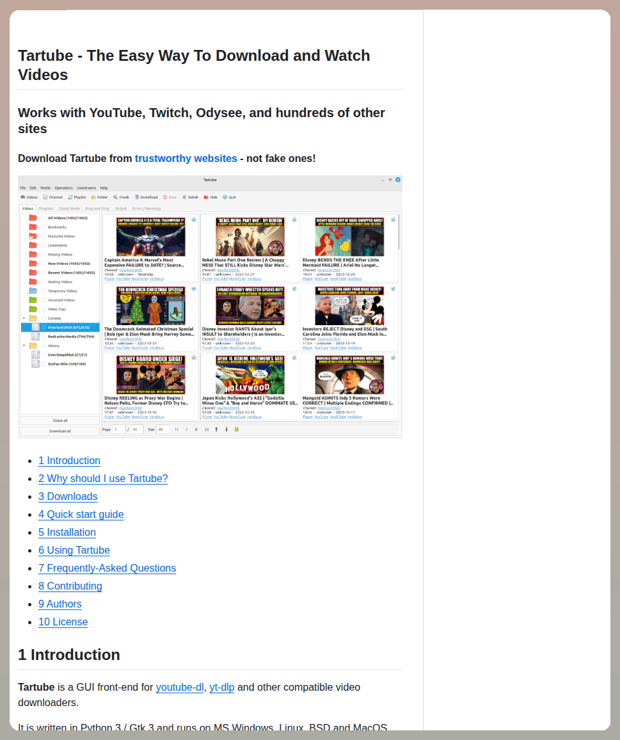
Task: Follow the yt-dlp link in the introduction
Action: click(x=222, y=687)
